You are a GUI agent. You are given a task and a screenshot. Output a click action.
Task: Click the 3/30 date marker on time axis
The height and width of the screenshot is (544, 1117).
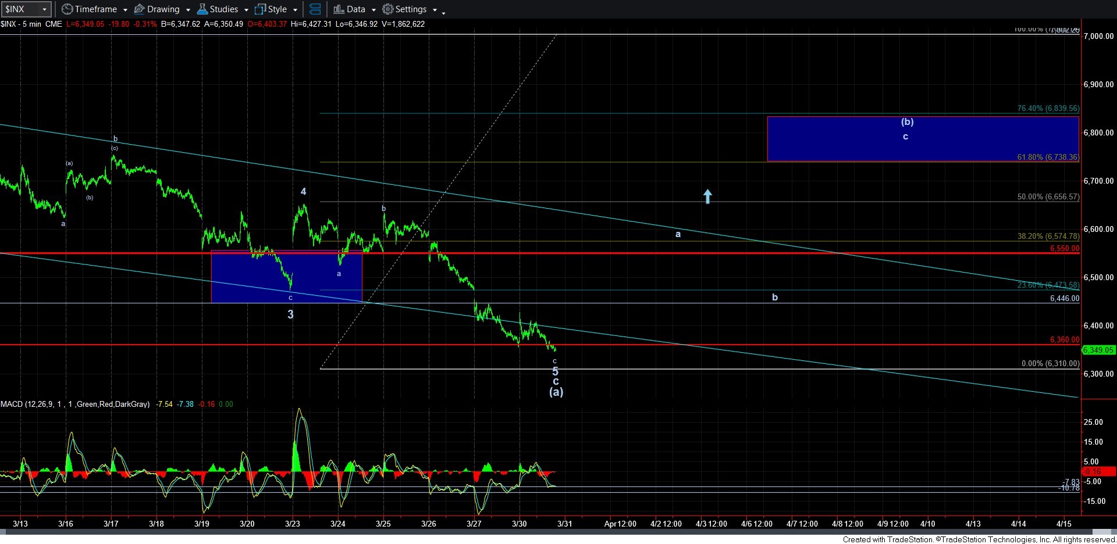[x=519, y=524]
